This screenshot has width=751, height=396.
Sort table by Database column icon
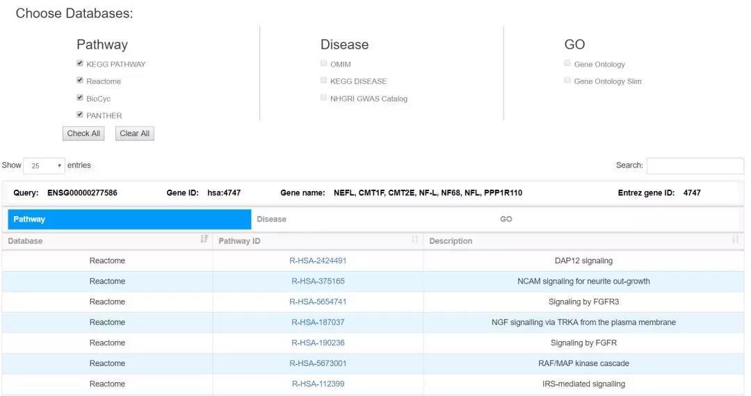[204, 239]
